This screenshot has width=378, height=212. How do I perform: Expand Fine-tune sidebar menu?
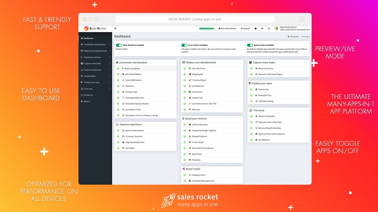[95, 89]
